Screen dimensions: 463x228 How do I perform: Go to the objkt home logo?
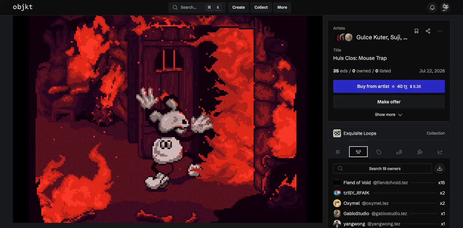coord(23,7)
